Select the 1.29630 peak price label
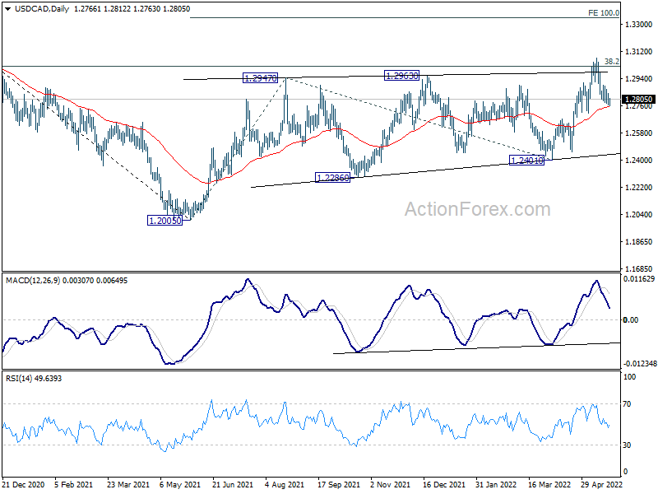The width and height of the screenshot is (658, 494). coord(402,76)
